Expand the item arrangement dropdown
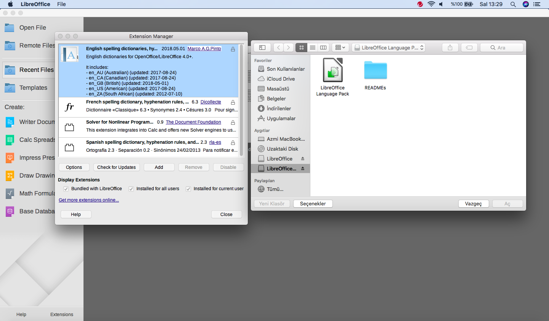549x321 pixels. point(340,48)
